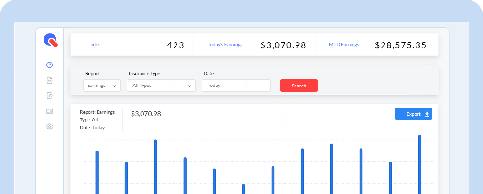The width and height of the screenshot is (483, 194).
Task: Click the Today's Earnings label
Action: (x=225, y=45)
